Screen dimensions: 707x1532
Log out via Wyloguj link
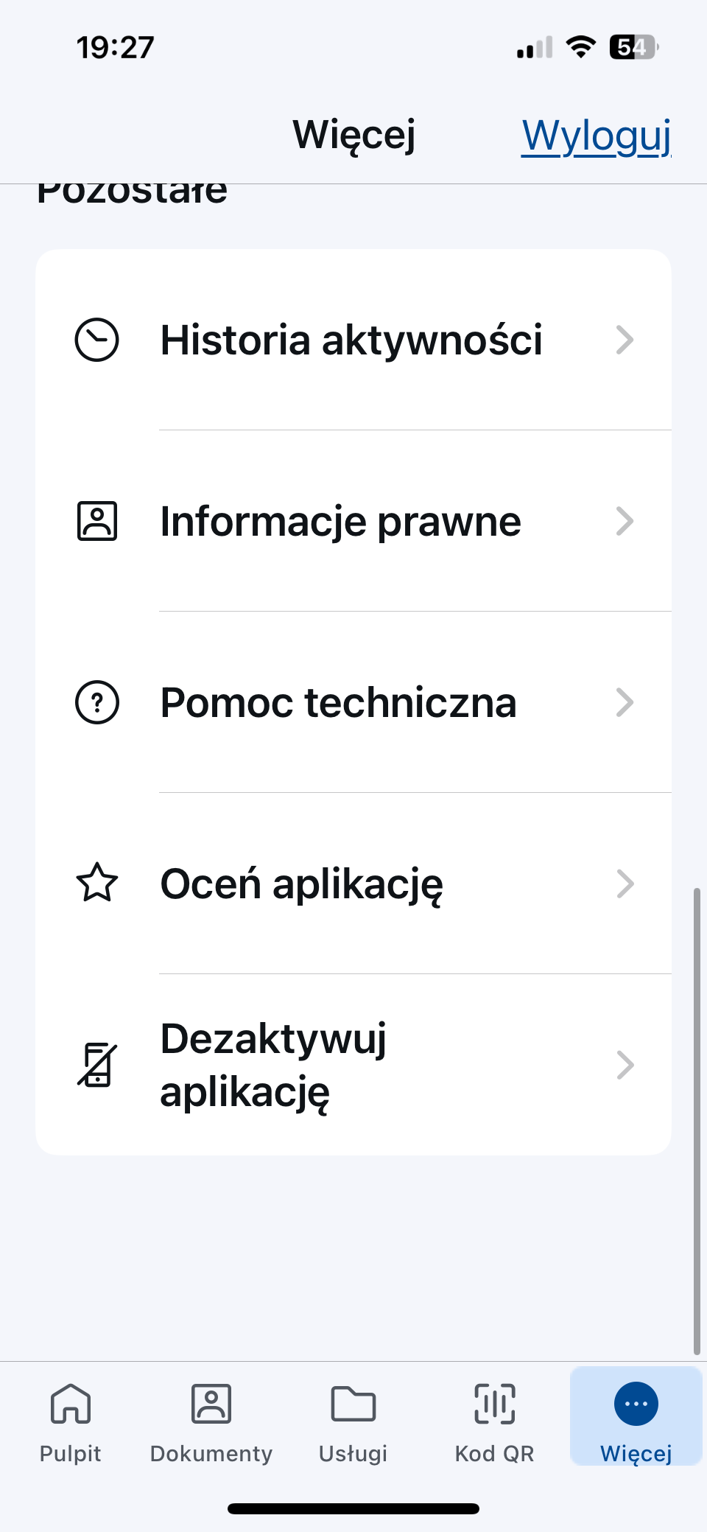(x=596, y=136)
